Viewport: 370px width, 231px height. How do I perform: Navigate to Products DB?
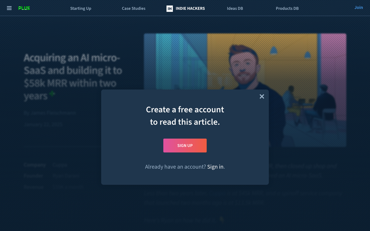pos(287,9)
